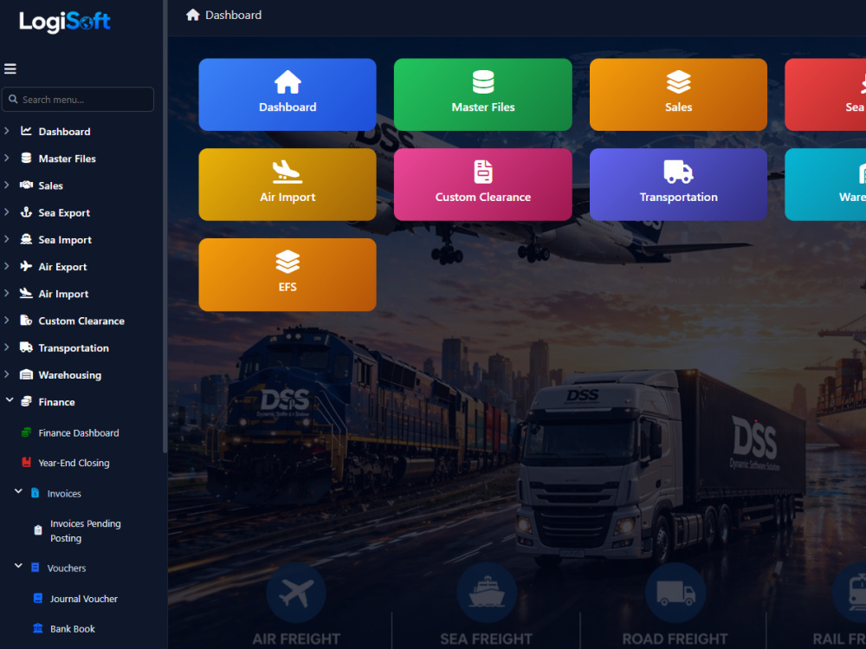Click the Air Freight circular plane icon
The width and height of the screenshot is (866, 649).
[x=296, y=593]
